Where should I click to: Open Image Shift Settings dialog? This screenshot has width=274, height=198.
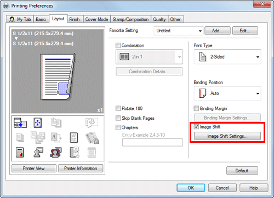click(227, 136)
